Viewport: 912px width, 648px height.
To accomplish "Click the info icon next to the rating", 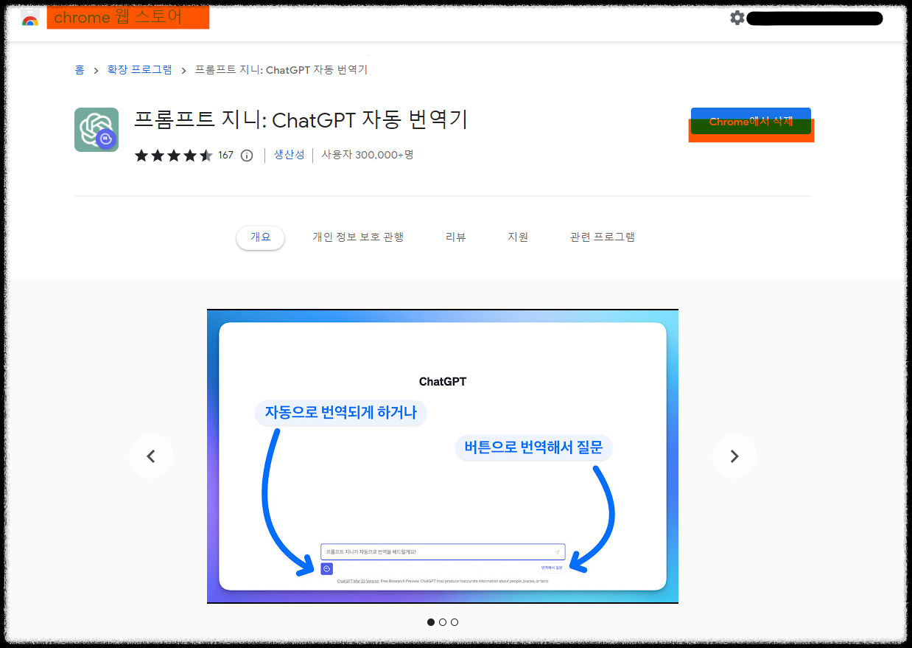I will pos(246,156).
